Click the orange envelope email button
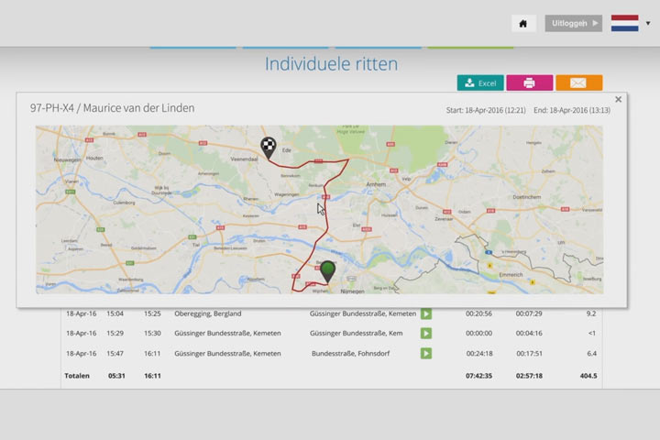This screenshot has width=660, height=440. [578, 82]
